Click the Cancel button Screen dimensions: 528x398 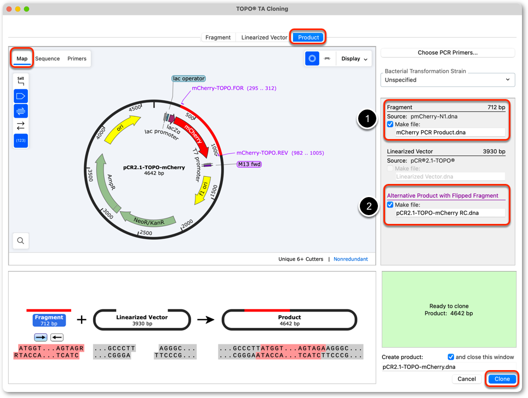pos(466,379)
